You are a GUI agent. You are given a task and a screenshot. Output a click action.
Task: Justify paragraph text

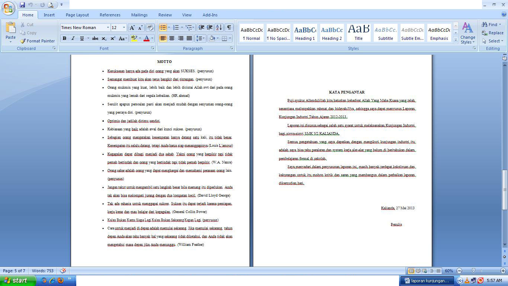(x=189, y=38)
